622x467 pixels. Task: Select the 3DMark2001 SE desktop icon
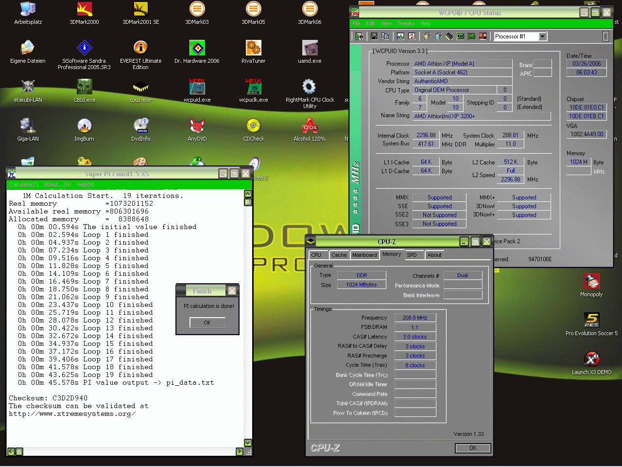click(140, 13)
